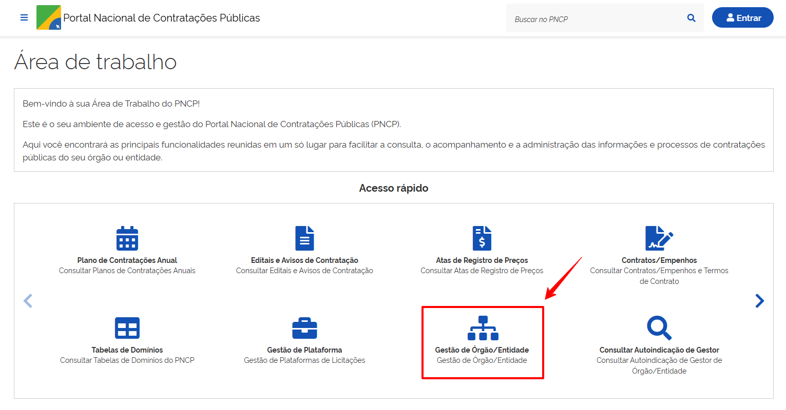Click the Gestão de Plataformas de Licitações text
The width and height of the screenshot is (786, 410).
(304, 360)
